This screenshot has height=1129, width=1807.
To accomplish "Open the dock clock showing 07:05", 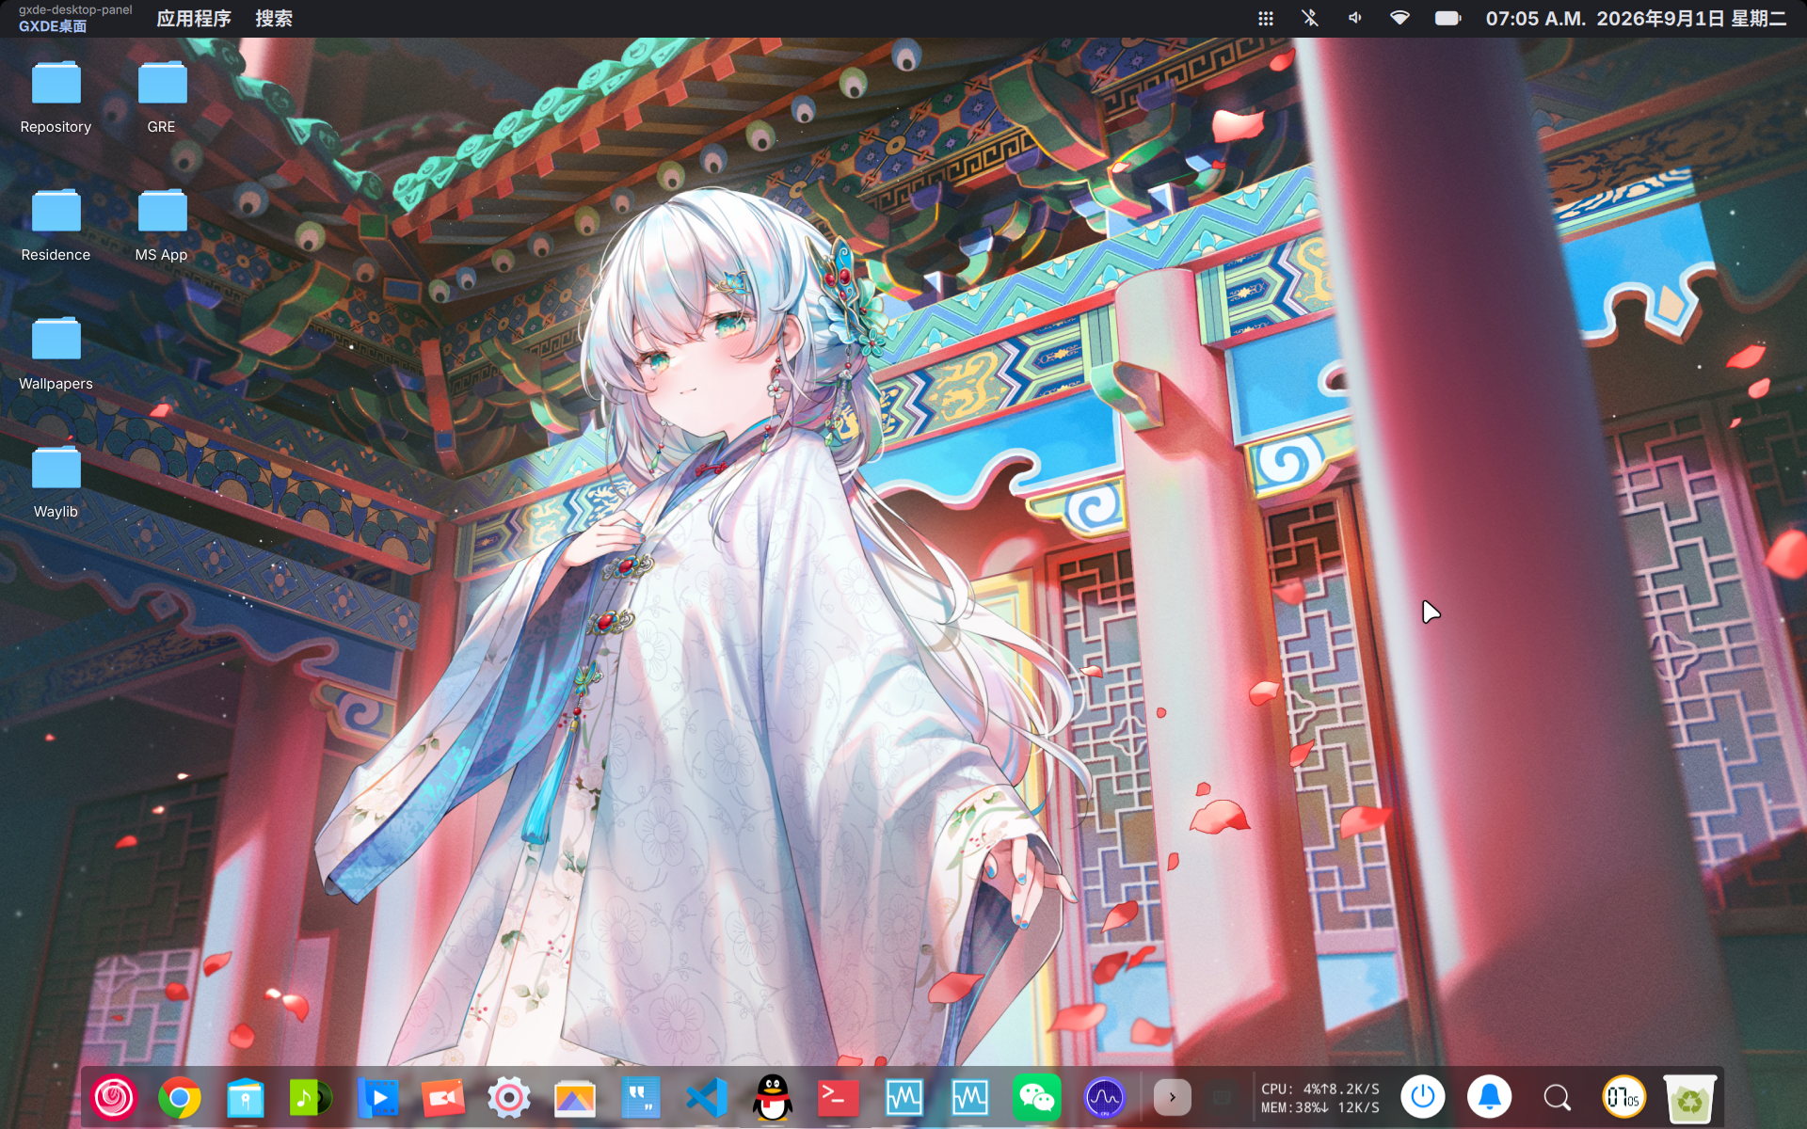I will tap(1623, 1097).
